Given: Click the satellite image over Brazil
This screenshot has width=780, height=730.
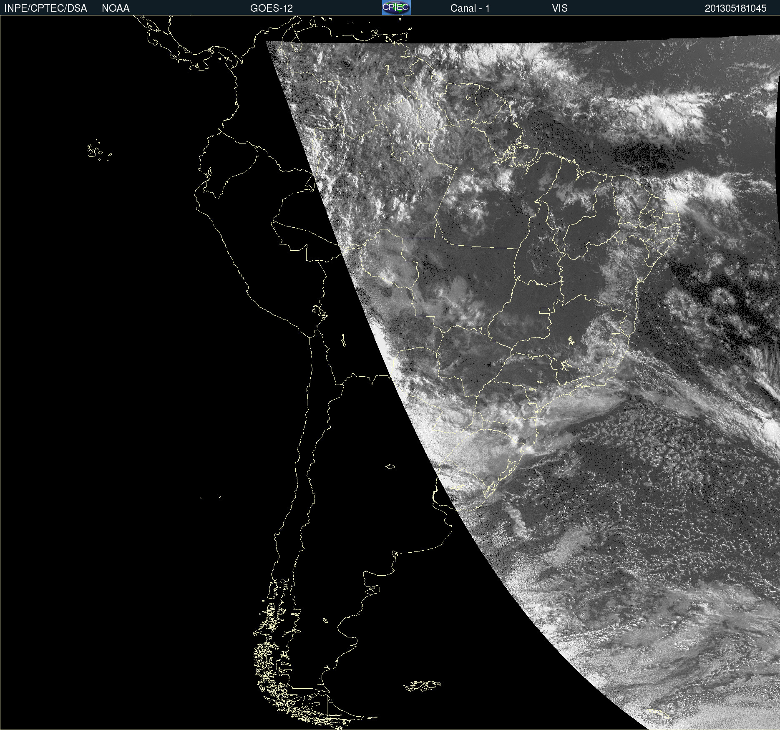Looking at the screenshot, I should (x=390, y=373).
